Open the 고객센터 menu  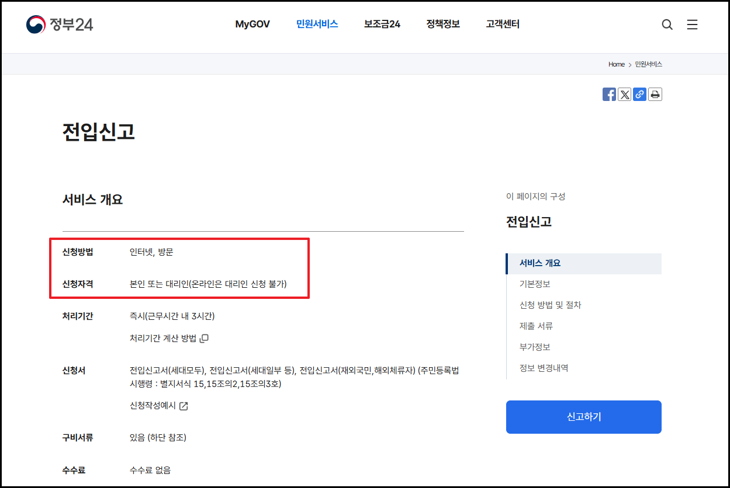502,24
